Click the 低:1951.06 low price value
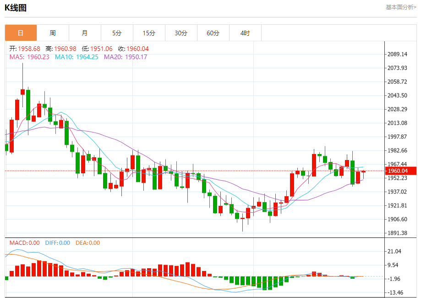421x298 pixels. (97, 49)
